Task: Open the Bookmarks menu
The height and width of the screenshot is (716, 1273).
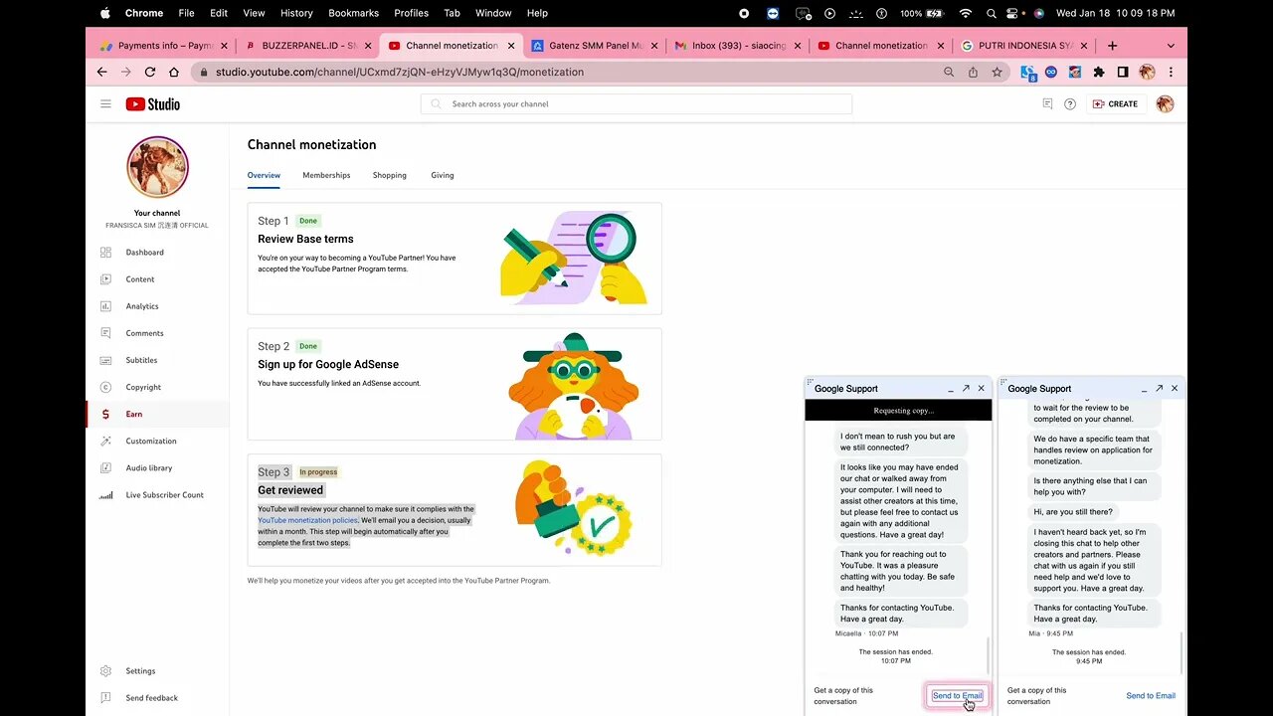Action: [x=353, y=13]
